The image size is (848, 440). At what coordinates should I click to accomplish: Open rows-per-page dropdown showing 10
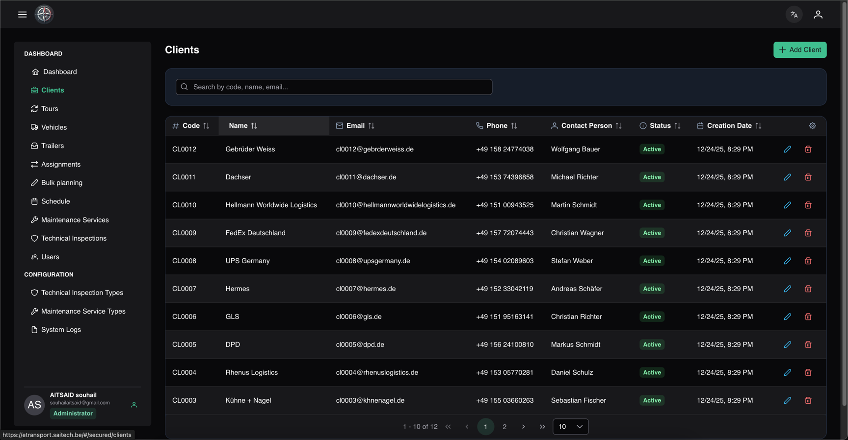571,427
